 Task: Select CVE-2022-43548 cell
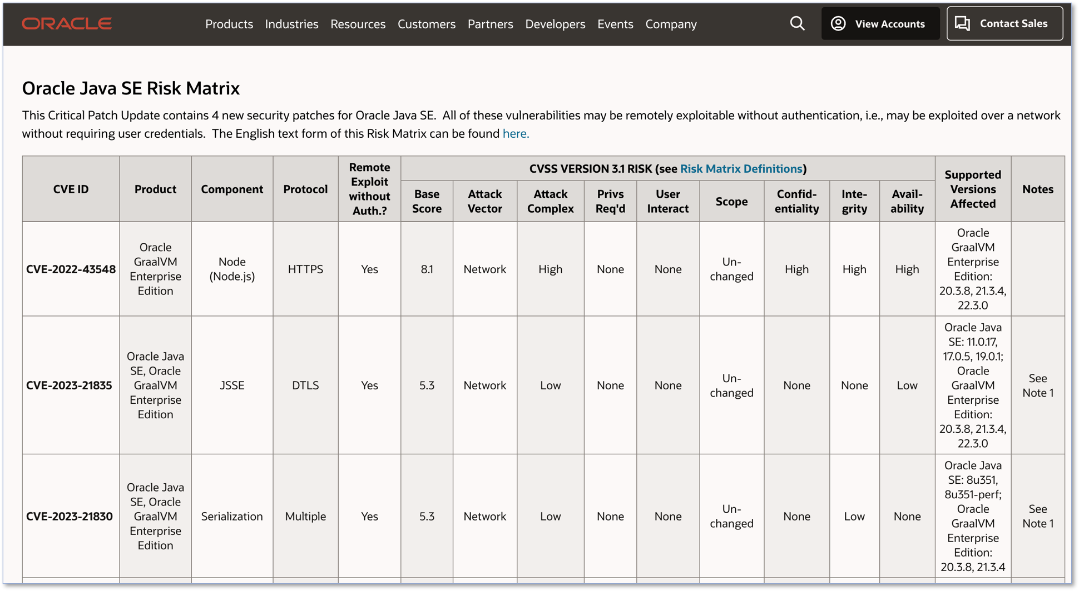click(x=71, y=269)
